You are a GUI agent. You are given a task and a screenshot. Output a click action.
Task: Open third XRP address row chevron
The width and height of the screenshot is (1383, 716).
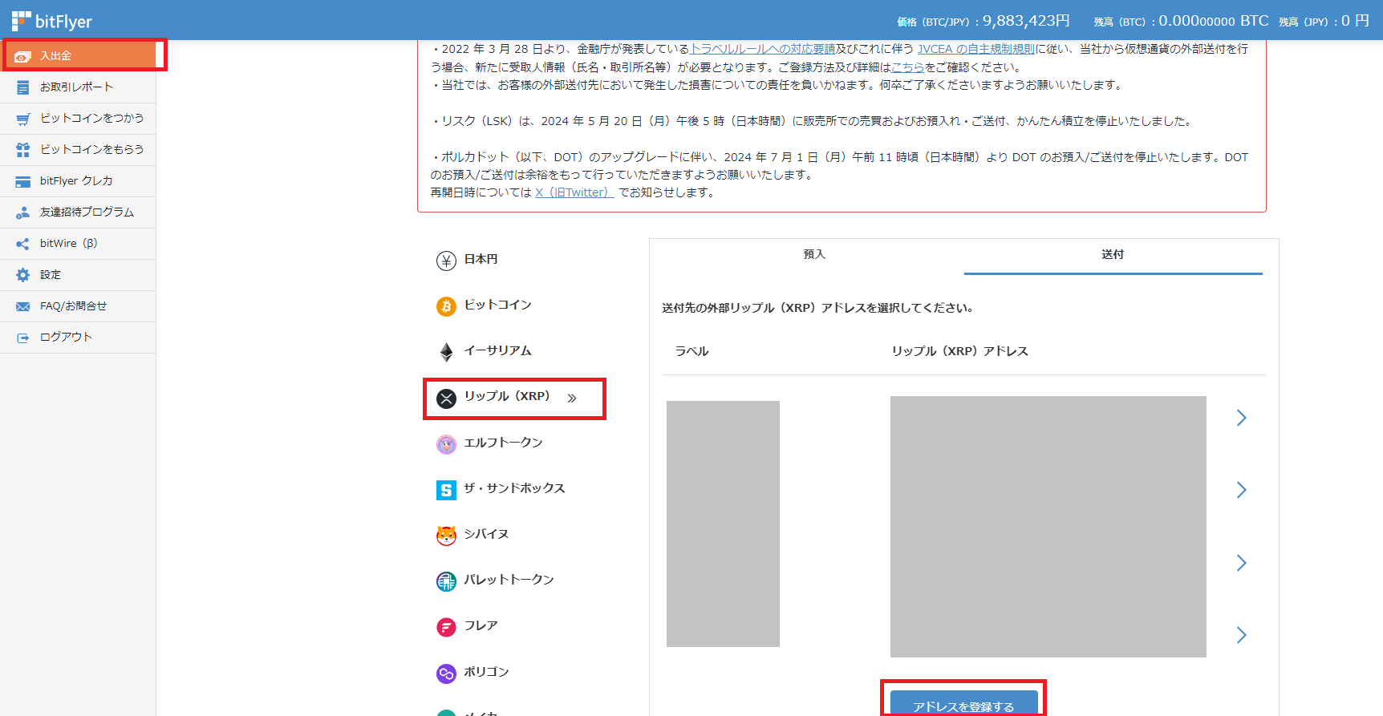[1241, 563]
